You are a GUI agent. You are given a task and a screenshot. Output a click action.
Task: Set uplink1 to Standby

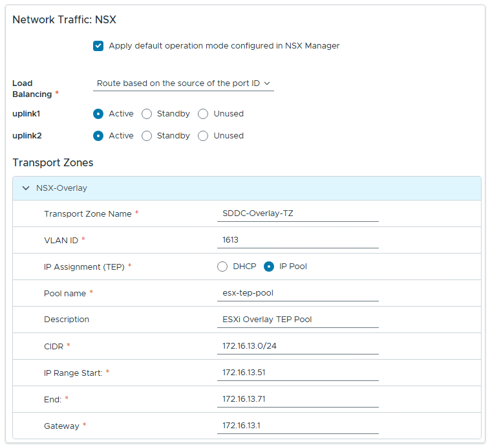pyautogui.click(x=147, y=114)
